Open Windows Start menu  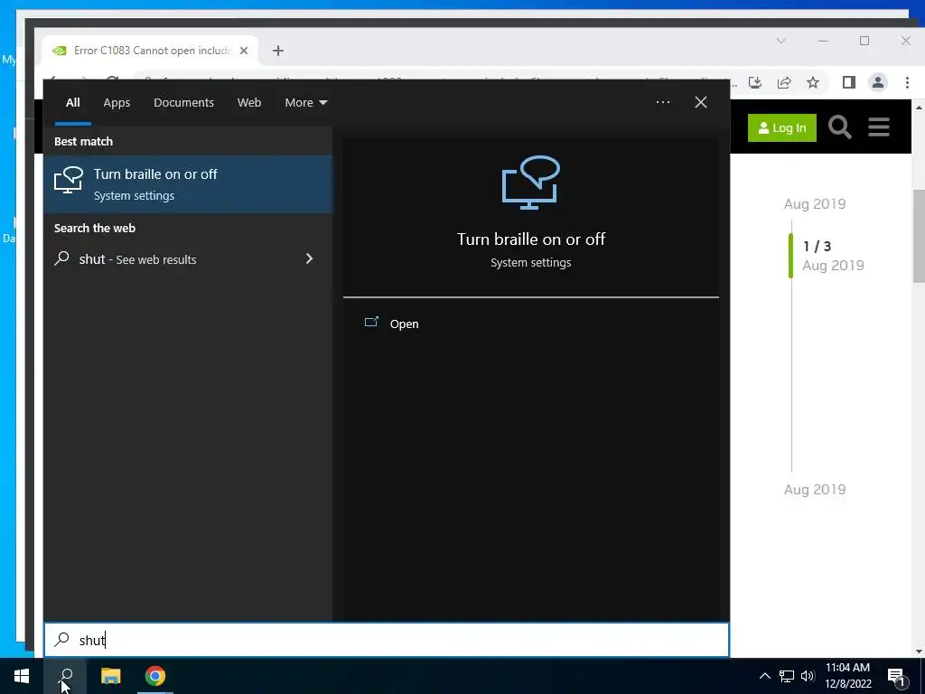pyautogui.click(x=22, y=676)
